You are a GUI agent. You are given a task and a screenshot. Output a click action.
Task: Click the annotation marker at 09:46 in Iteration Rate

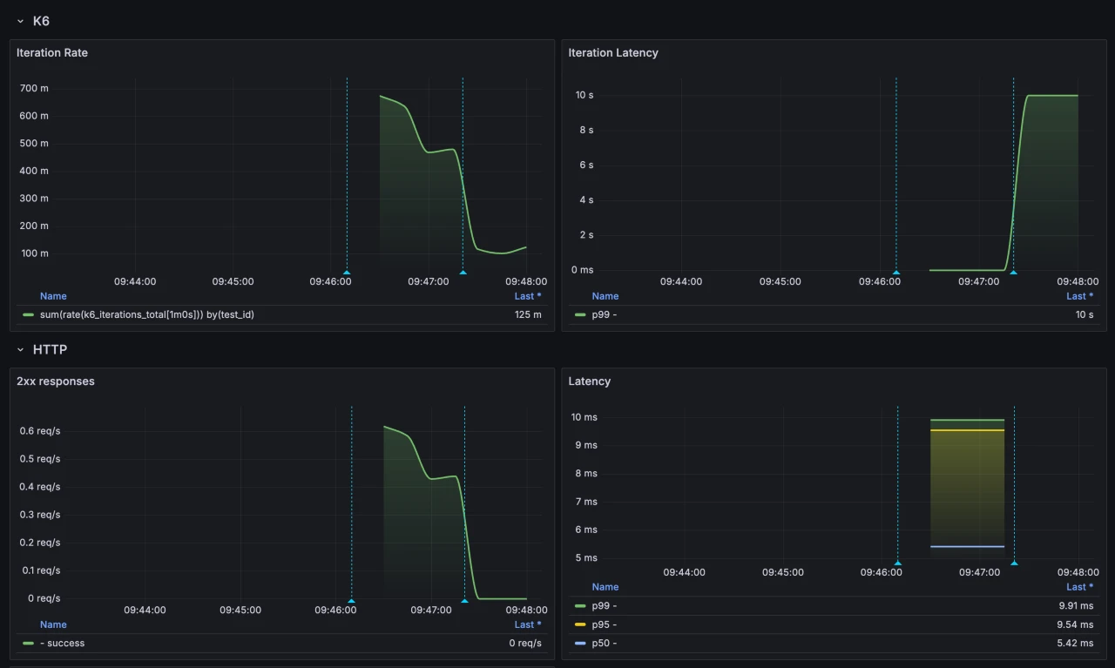pyautogui.click(x=347, y=272)
